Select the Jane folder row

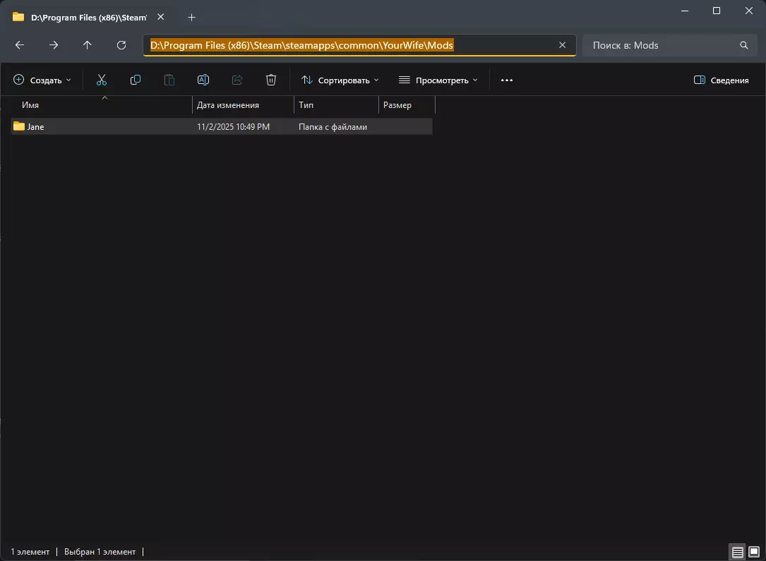pos(221,126)
